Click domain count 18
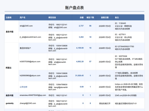 (x=90, y=37)
